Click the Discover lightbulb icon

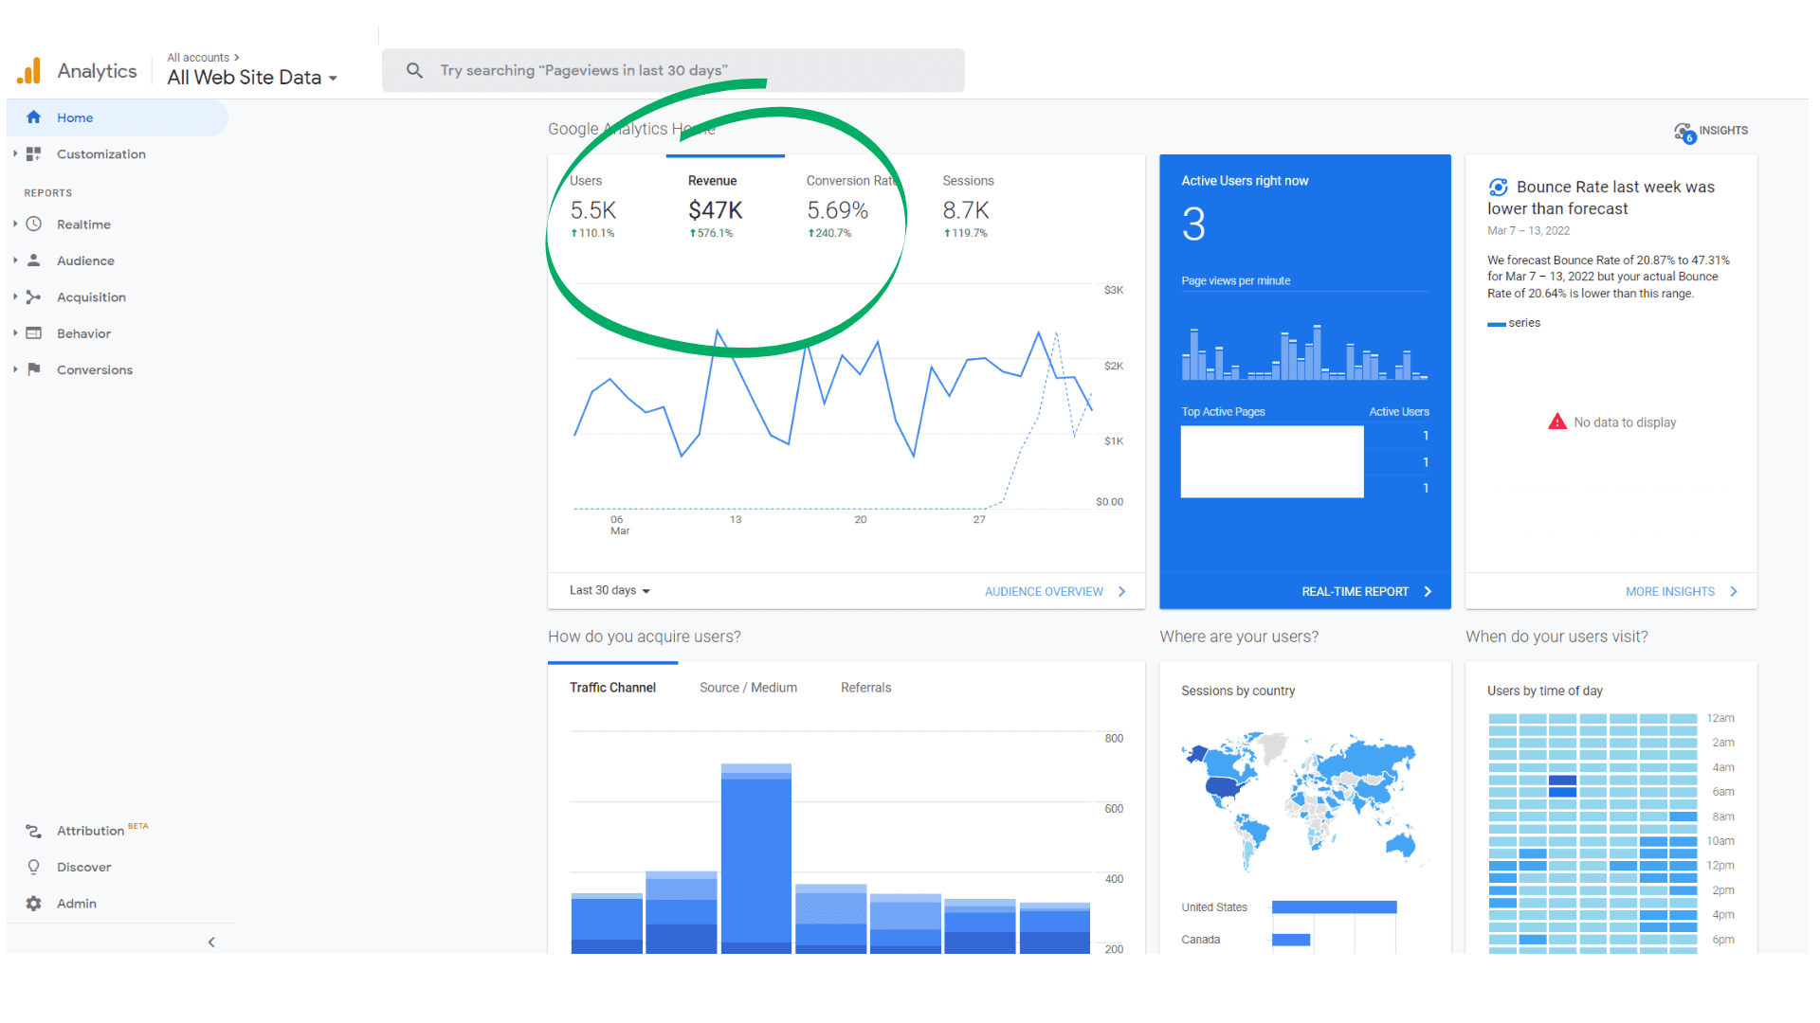click(34, 867)
